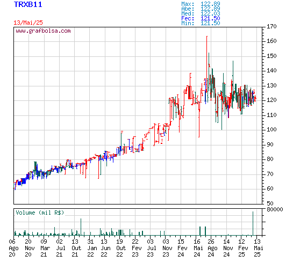Click the Med: 122.03 average value

click(201, 13)
